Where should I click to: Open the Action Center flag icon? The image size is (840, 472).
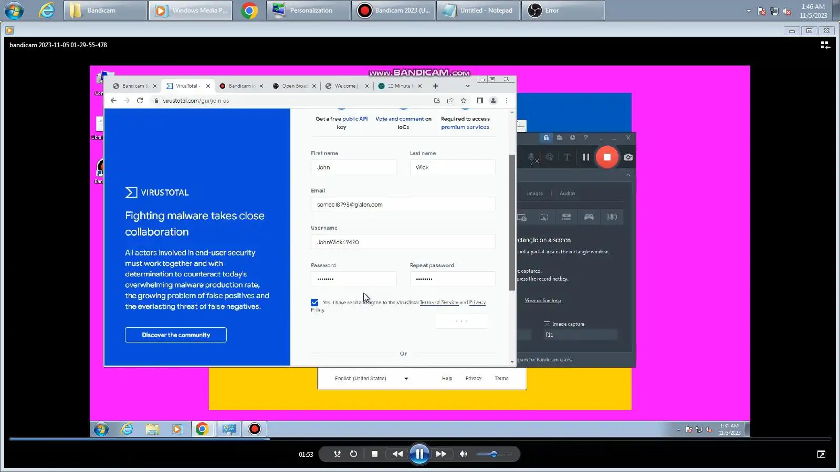pyautogui.click(x=762, y=11)
